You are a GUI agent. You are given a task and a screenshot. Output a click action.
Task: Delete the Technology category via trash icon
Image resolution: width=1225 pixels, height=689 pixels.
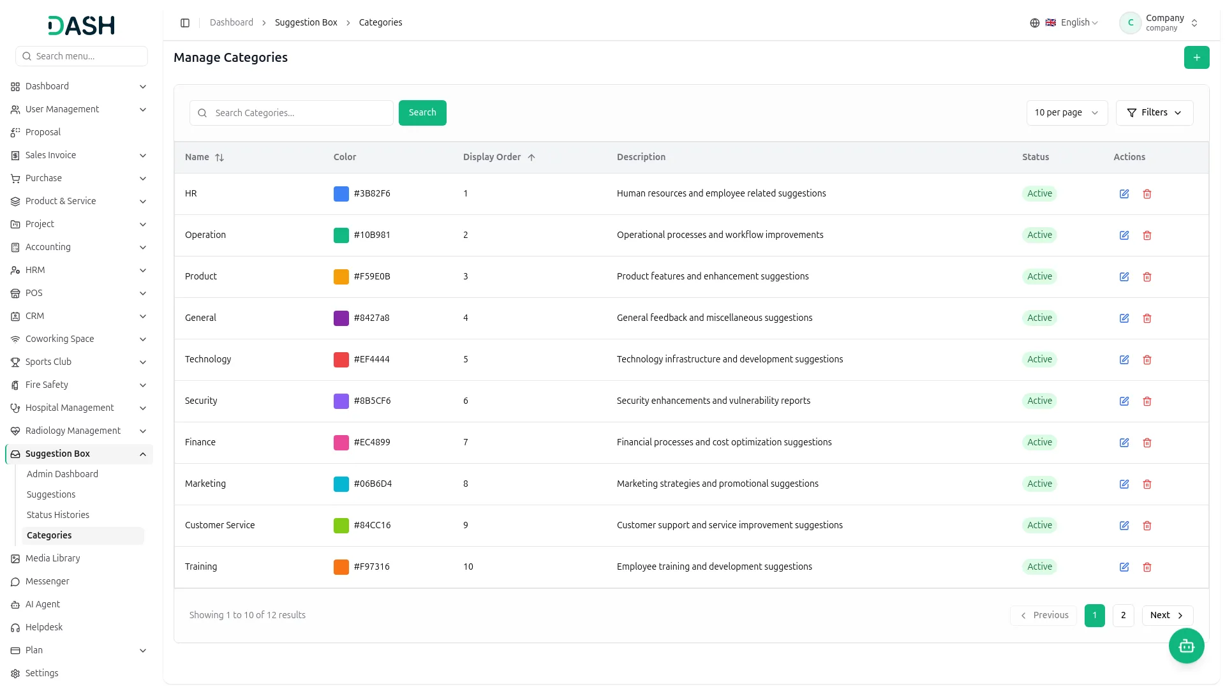point(1147,360)
